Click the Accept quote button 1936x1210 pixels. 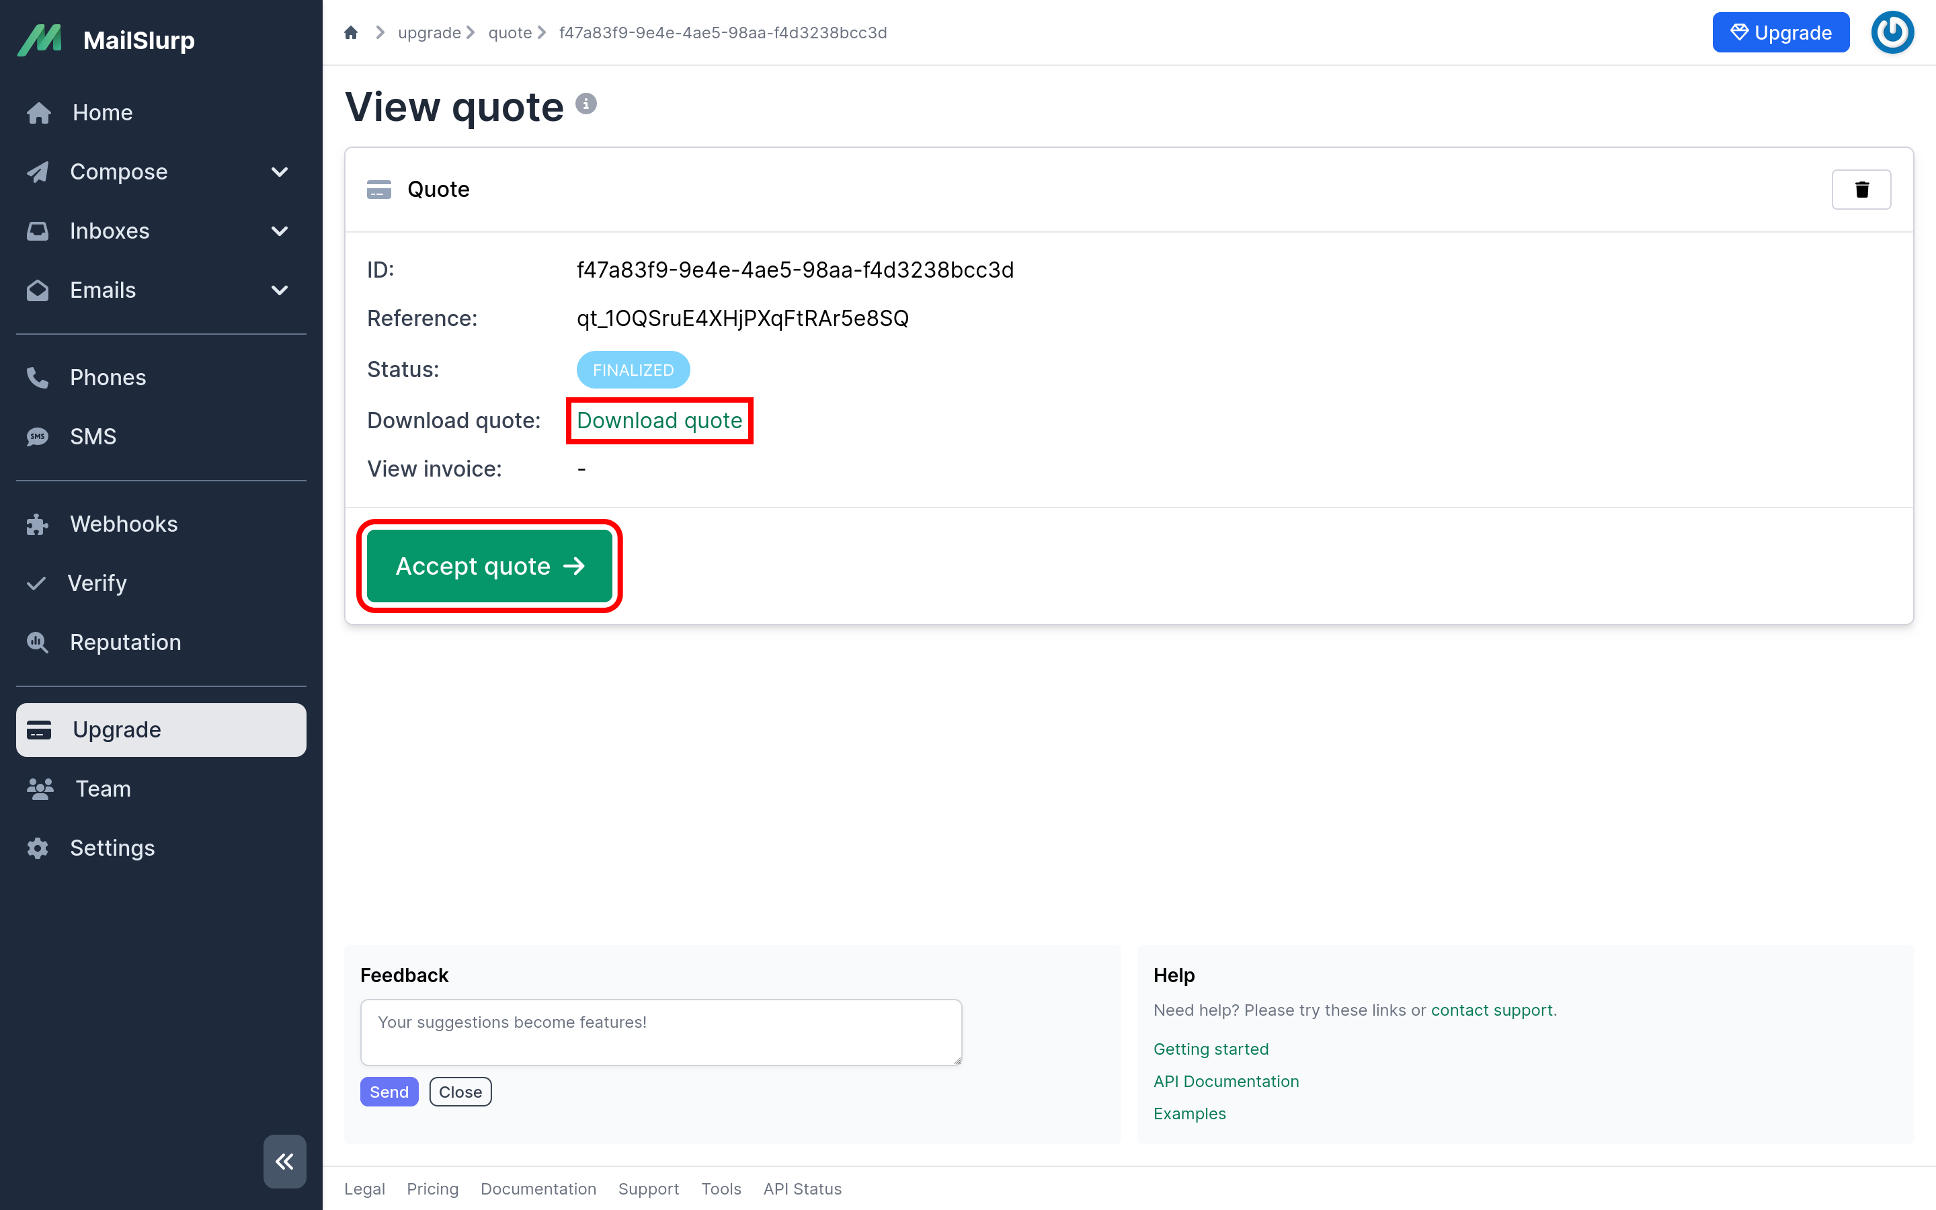tap(489, 566)
